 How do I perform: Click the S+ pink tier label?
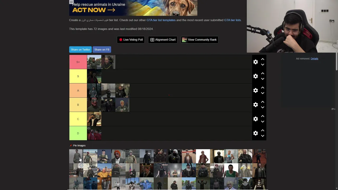coord(78,62)
